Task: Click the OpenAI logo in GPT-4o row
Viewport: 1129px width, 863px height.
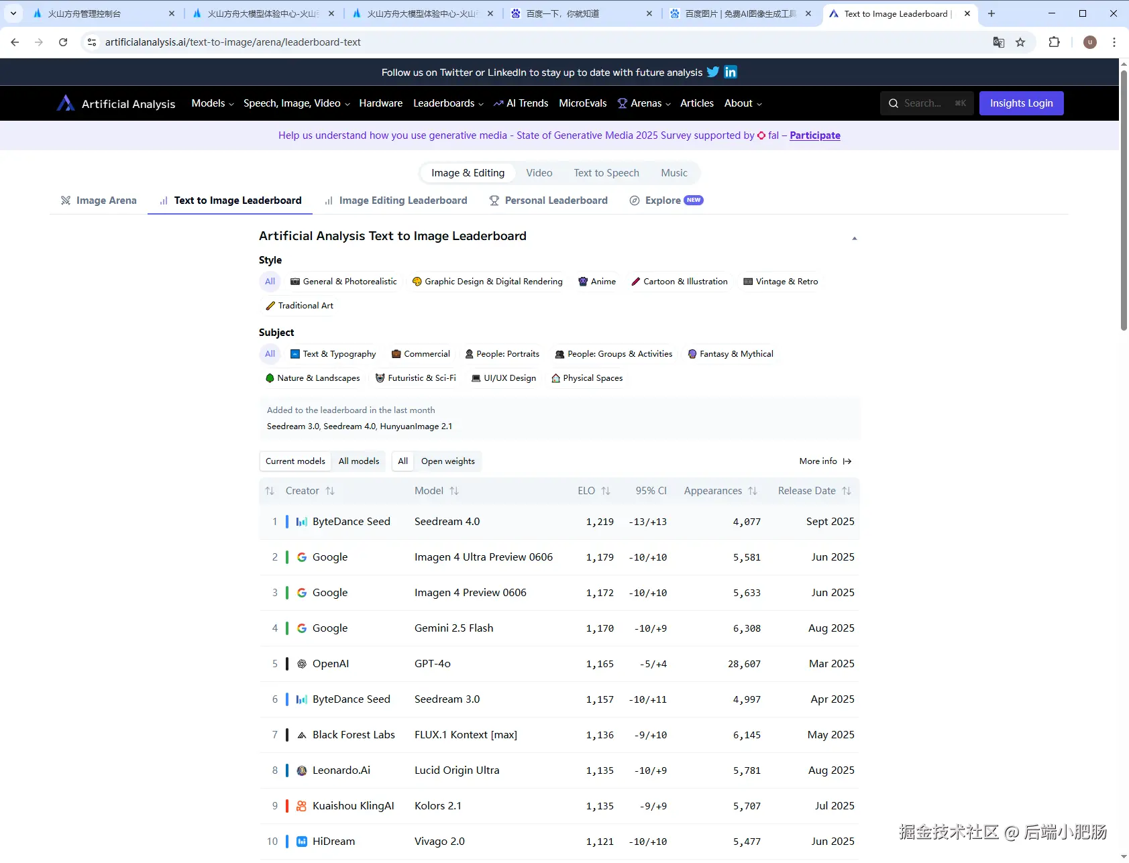Action: coord(302,664)
